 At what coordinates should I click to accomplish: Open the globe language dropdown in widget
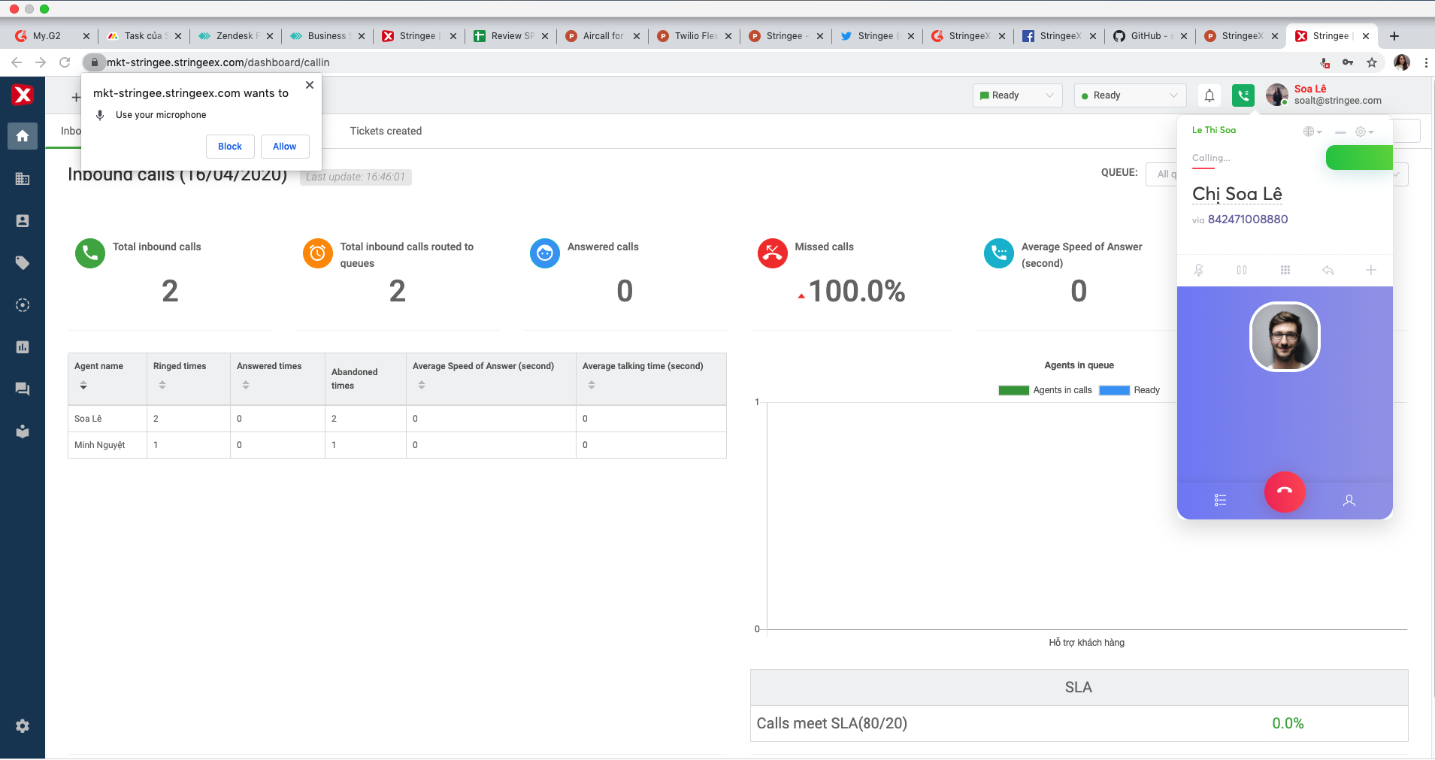pyautogui.click(x=1312, y=132)
